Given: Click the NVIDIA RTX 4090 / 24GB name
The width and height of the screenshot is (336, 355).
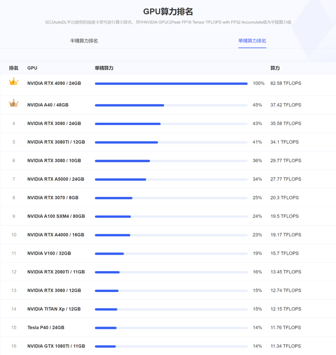Looking at the screenshot, I should [x=54, y=84].
